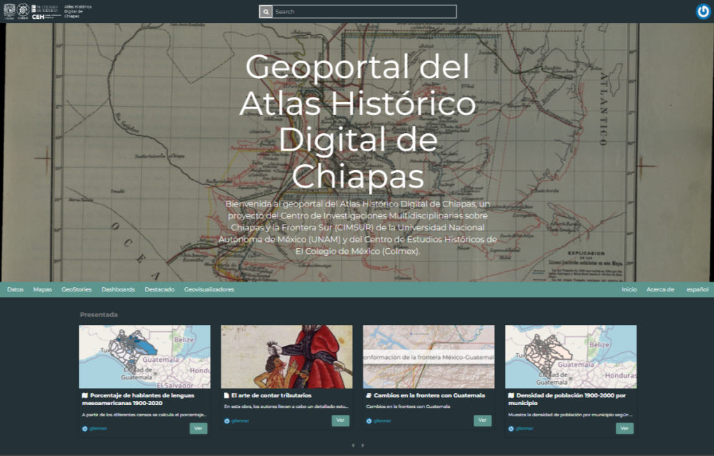
Task: Click title "El arte de contar tributarios"
Action: (x=271, y=395)
